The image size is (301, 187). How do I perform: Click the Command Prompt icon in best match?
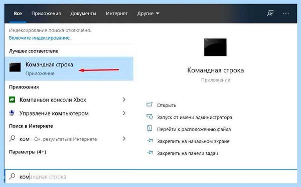tap(15, 67)
